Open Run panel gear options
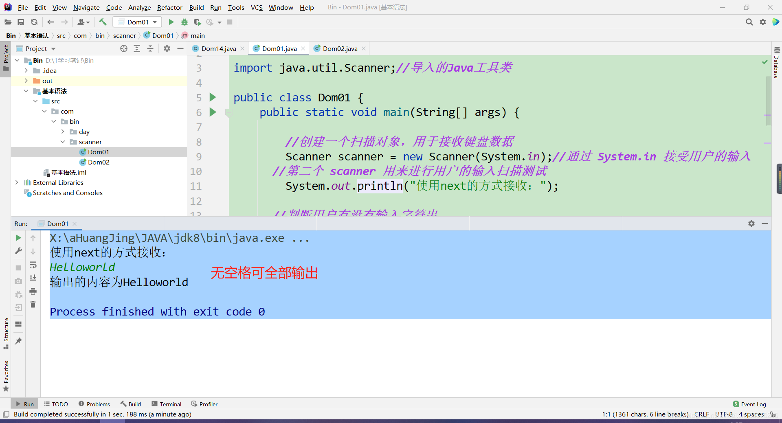This screenshot has width=782, height=423. (x=751, y=224)
